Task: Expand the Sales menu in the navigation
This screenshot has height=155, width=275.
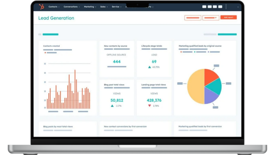Action: pos(104,7)
